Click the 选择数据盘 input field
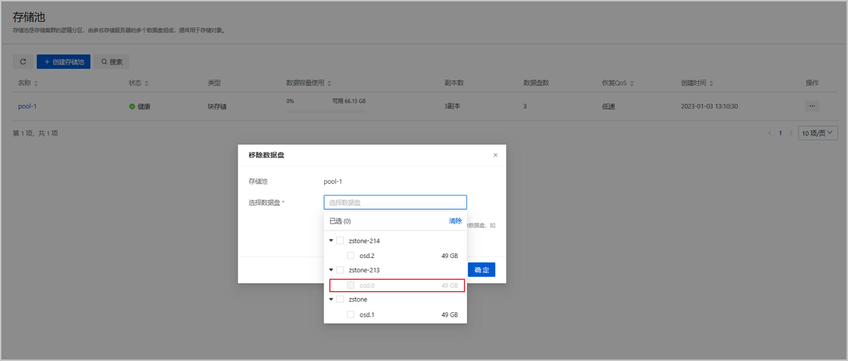The height and width of the screenshot is (361, 848). click(395, 202)
